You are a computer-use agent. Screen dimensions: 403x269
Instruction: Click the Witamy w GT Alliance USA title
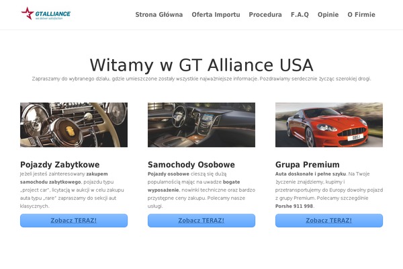201,65
